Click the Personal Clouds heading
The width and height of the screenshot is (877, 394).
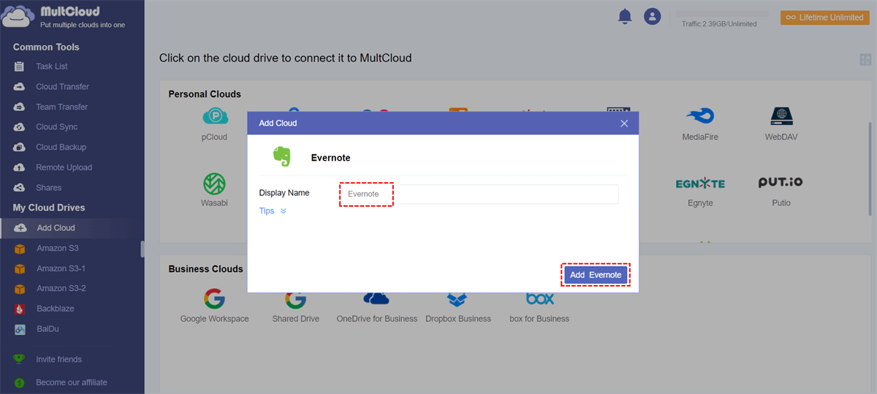(x=205, y=94)
